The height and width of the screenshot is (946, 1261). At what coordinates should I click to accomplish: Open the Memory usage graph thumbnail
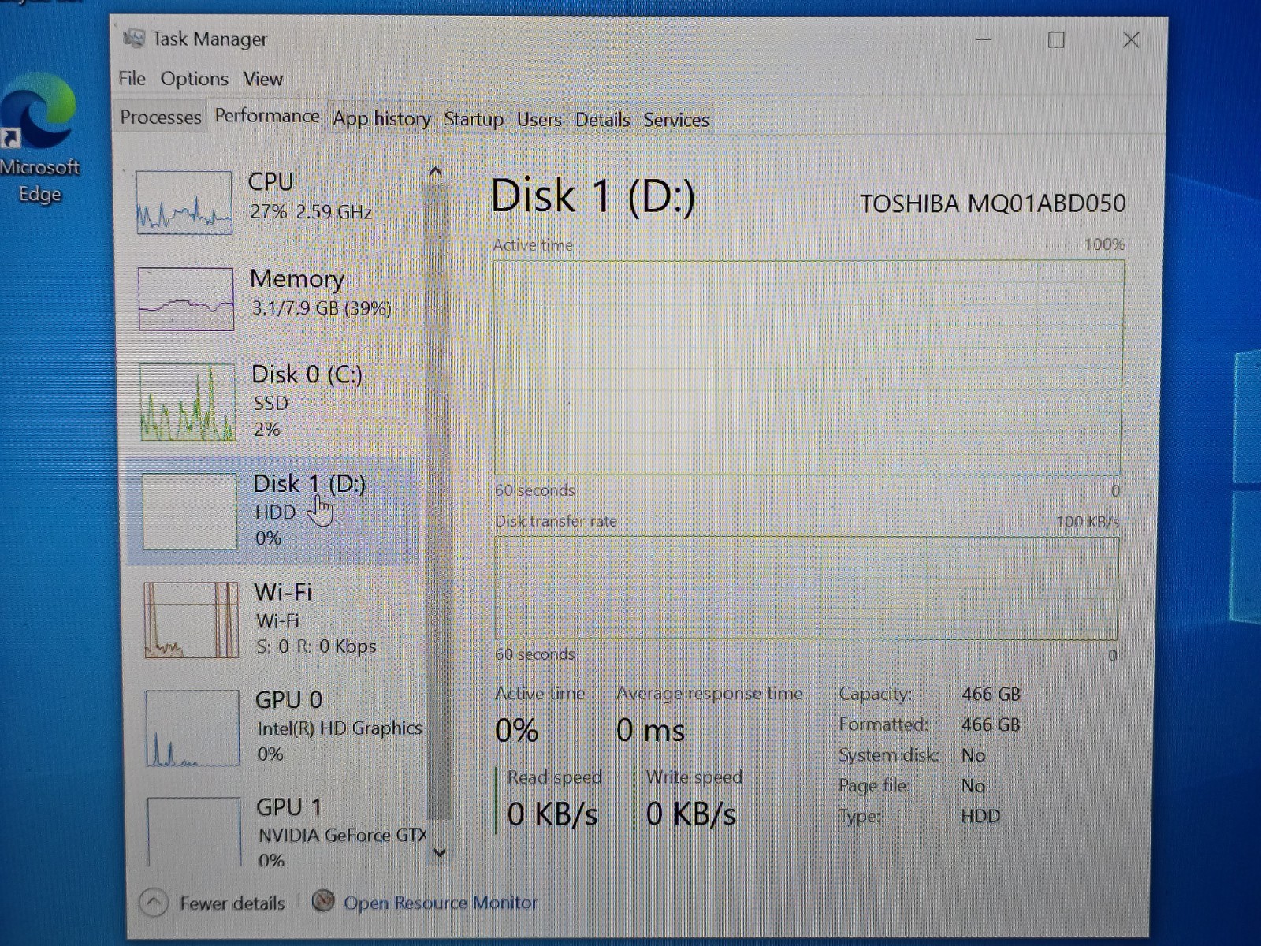point(186,299)
